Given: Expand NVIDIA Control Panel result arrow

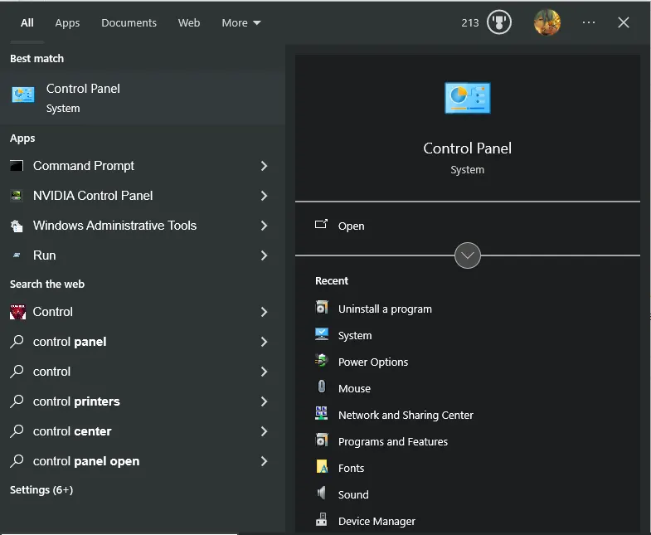Looking at the screenshot, I should (264, 196).
